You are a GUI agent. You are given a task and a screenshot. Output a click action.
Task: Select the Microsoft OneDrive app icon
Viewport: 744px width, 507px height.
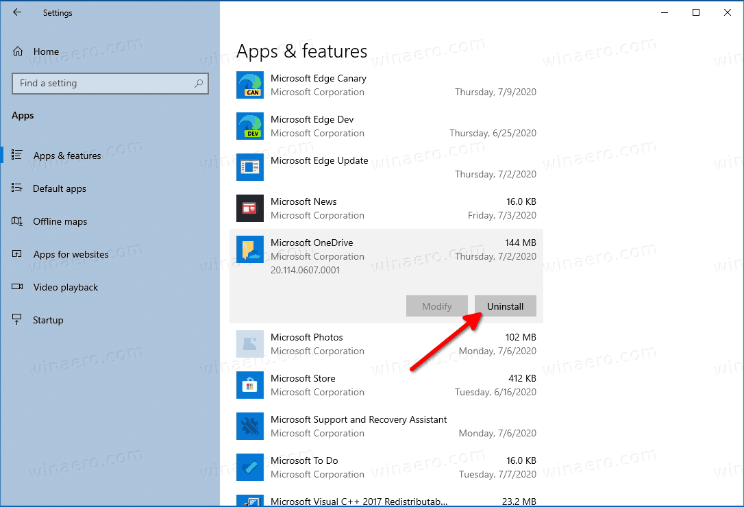pyautogui.click(x=250, y=249)
